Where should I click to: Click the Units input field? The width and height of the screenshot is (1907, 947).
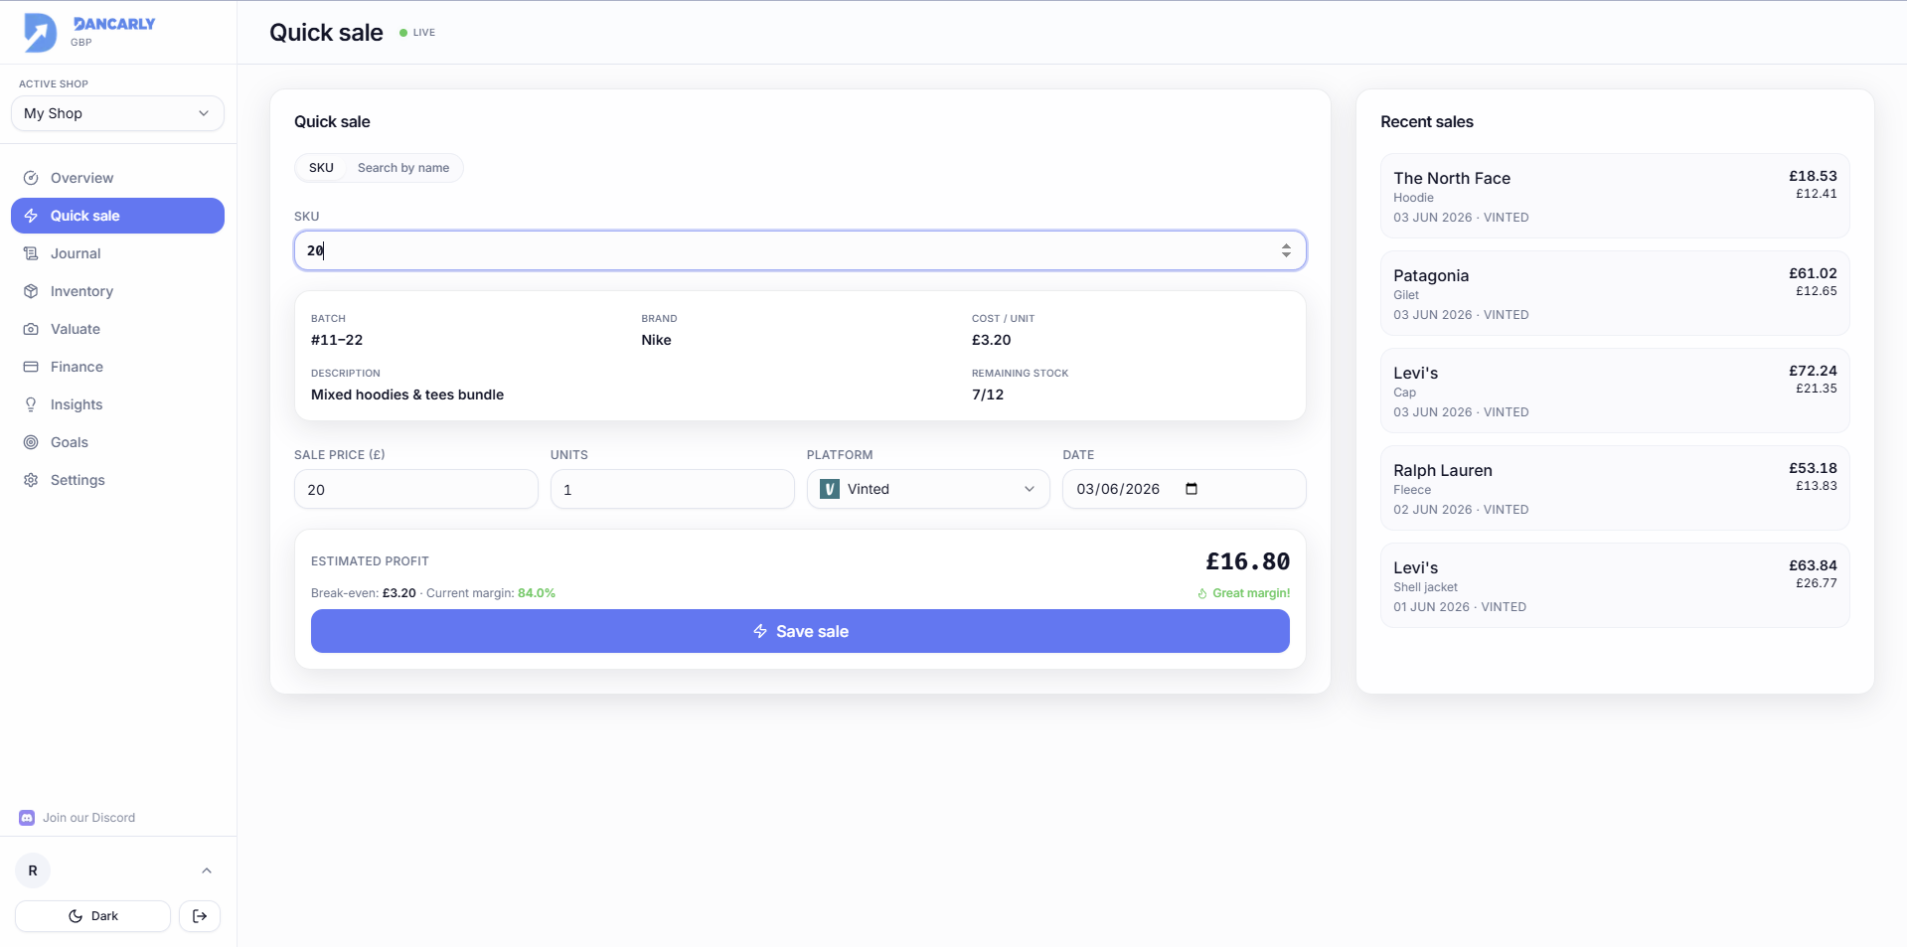[672, 489]
